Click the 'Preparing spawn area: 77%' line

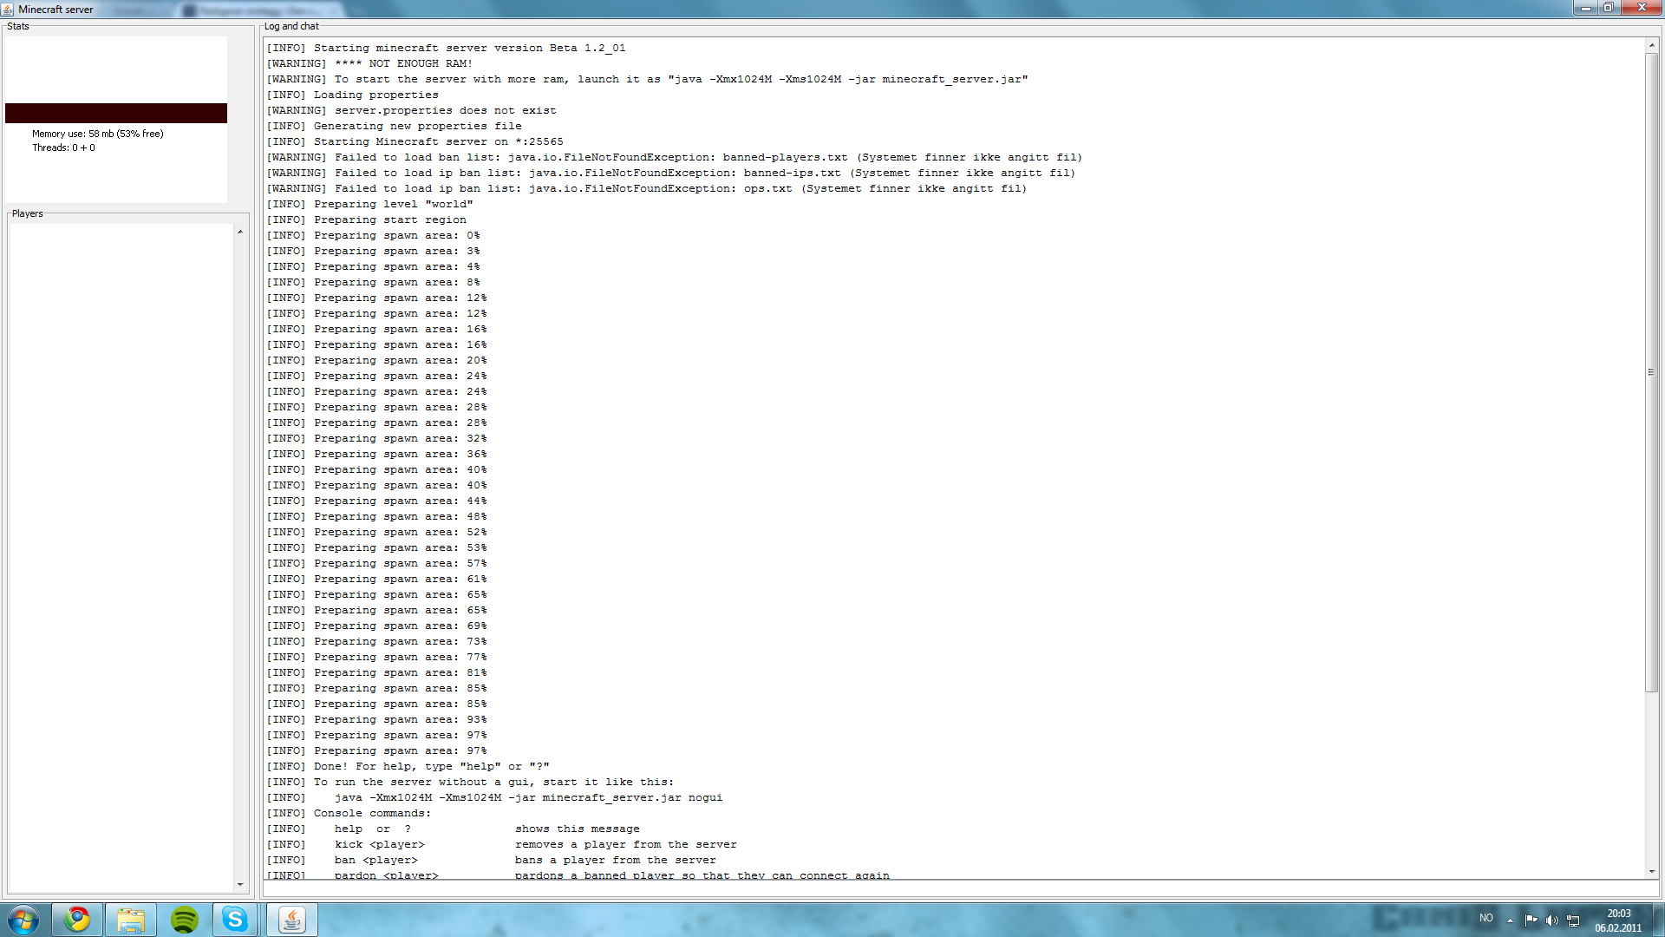pos(377,657)
